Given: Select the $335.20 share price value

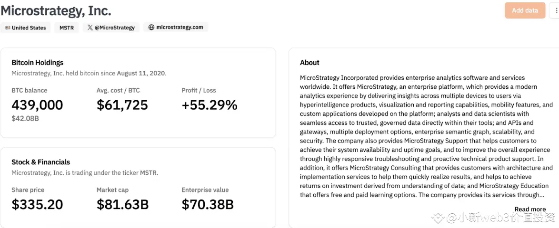Looking at the screenshot, I should point(37,205).
